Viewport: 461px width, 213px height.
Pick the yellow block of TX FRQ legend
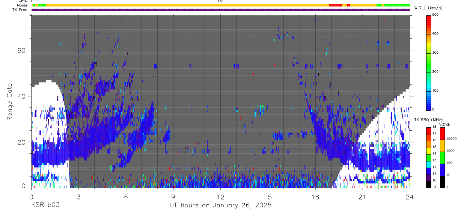pos(428,151)
